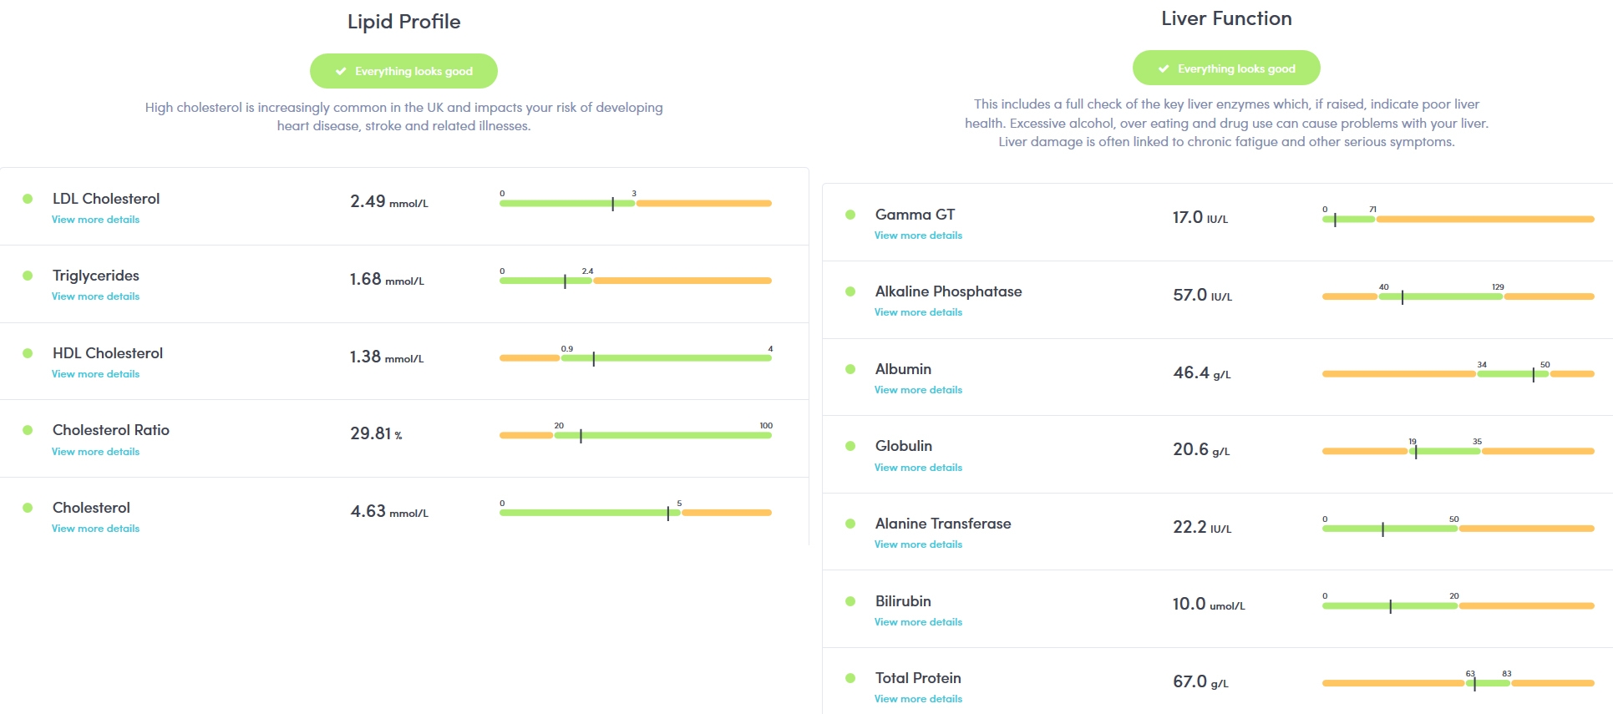Image resolution: width=1613 pixels, height=714 pixels.
Task: Click the checkmark icon in Liver Function badge
Action: (x=1164, y=69)
